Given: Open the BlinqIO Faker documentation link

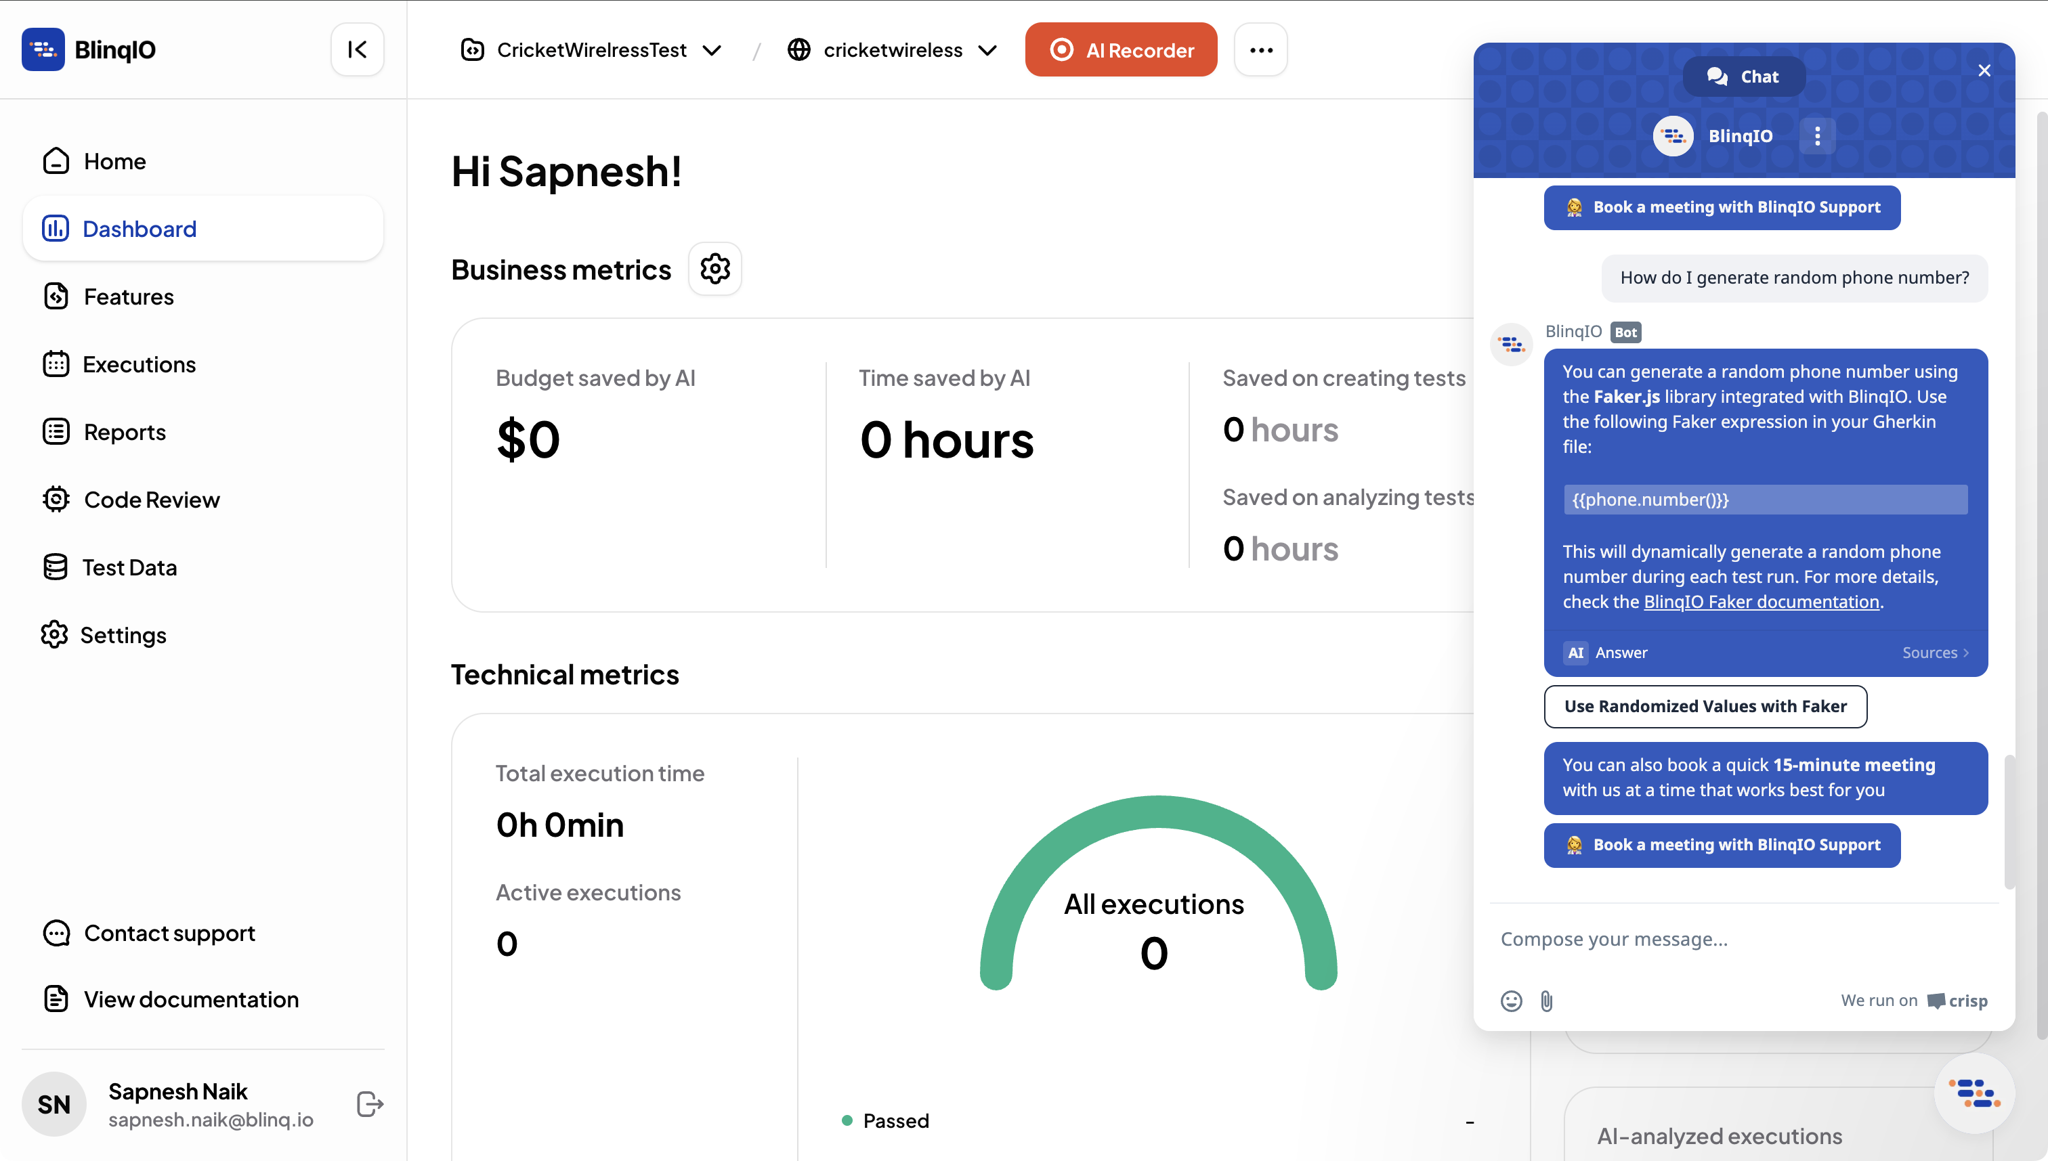Looking at the screenshot, I should coord(1761,601).
